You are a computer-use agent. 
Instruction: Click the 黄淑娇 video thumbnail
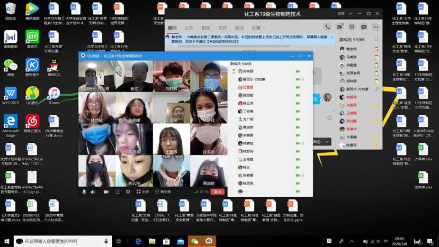(x=209, y=171)
